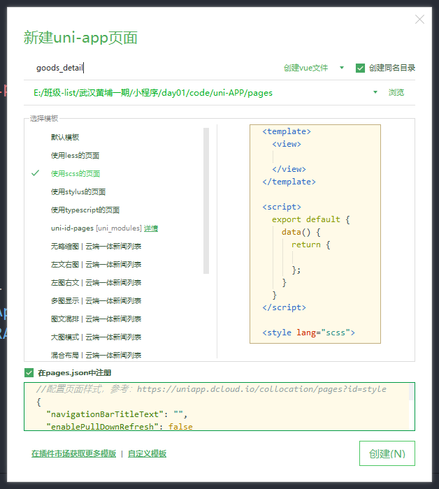The width and height of the screenshot is (439, 489).
Task: Click the enablePullDownRefresh false value
Action: (180, 427)
